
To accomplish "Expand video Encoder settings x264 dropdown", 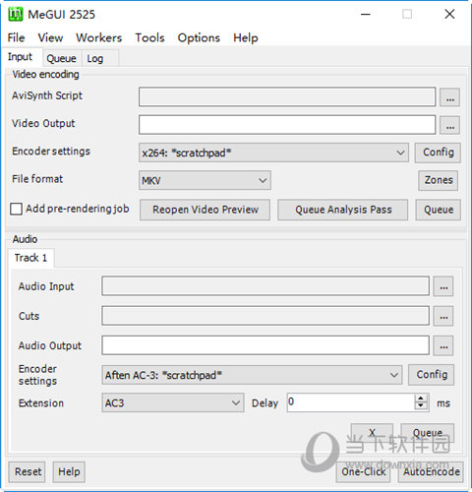I will pyautogui.click(x=273, y=153).
